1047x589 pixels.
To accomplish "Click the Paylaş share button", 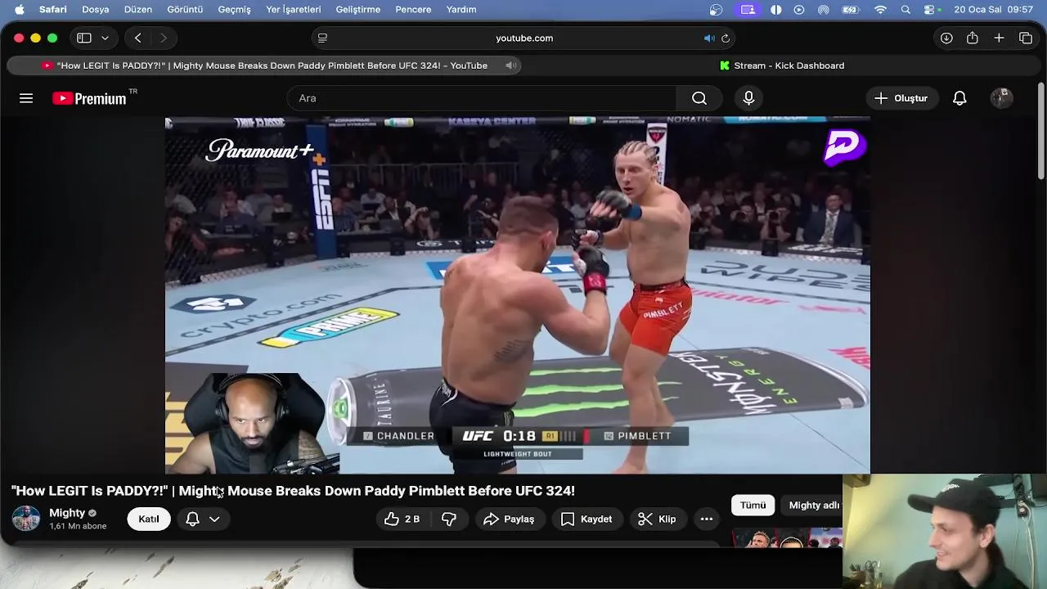I will tap(509, 519).
